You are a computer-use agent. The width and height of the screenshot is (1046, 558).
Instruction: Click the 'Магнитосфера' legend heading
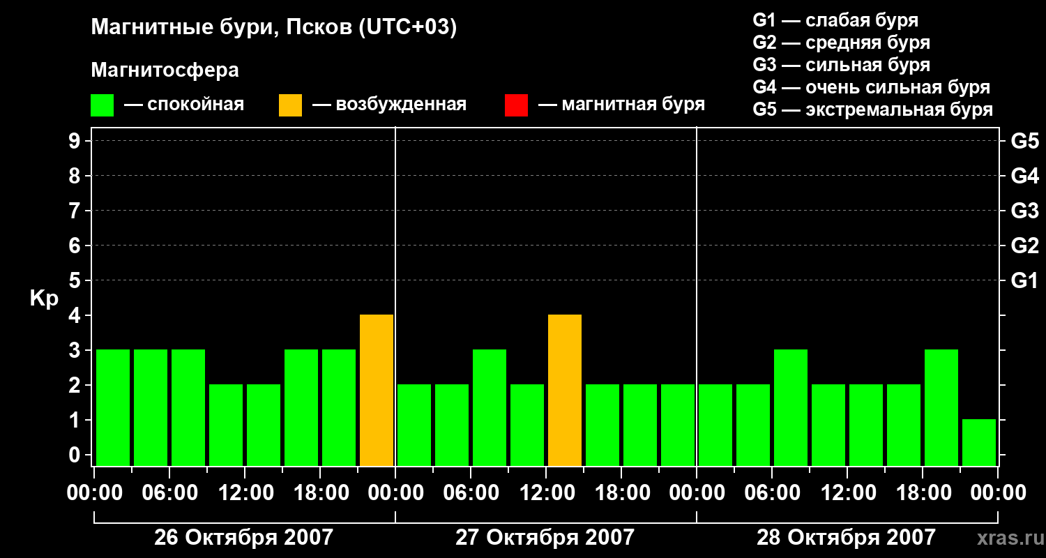tap(165, 70)
